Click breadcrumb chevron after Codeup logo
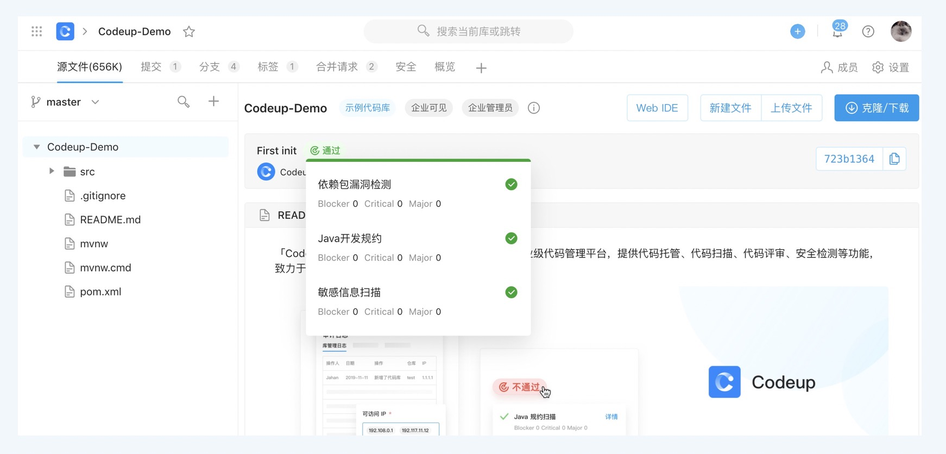946x454 pixels. 85,31
